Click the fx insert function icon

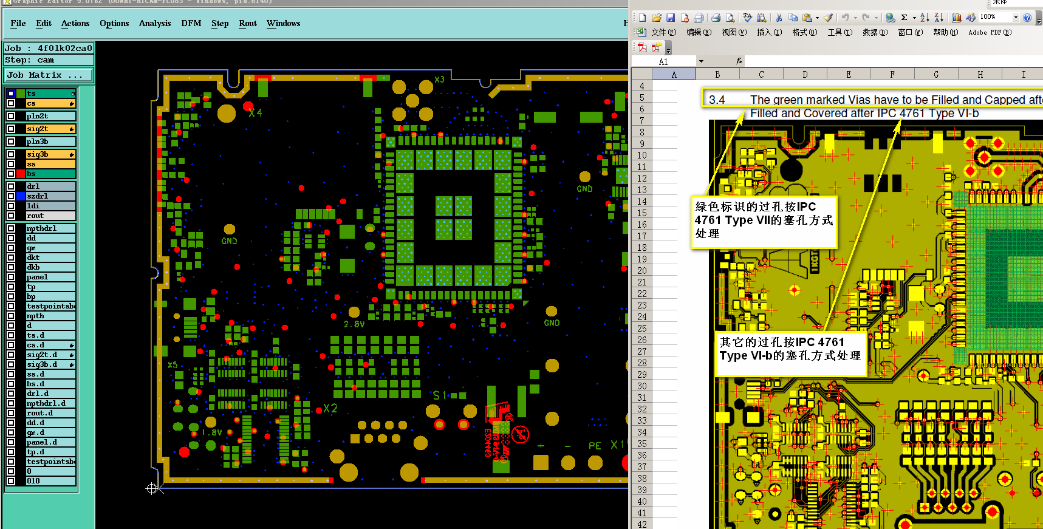pyautogui.click(x=739, y=61)
